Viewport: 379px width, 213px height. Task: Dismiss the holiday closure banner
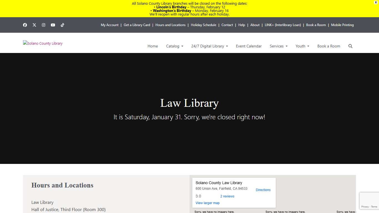pyautogui.click(x=376, y=2)
